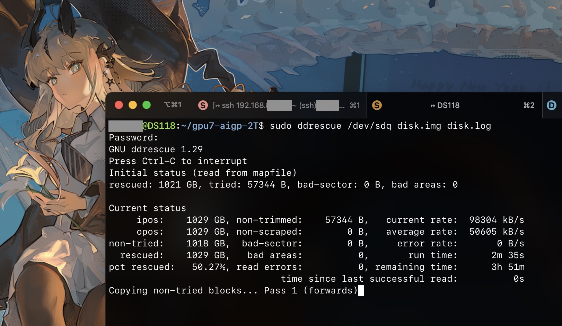This screenshot has width=562, height=326.
Task: Click the orange S icon on the DS118 tab
Action: [377, 105]
